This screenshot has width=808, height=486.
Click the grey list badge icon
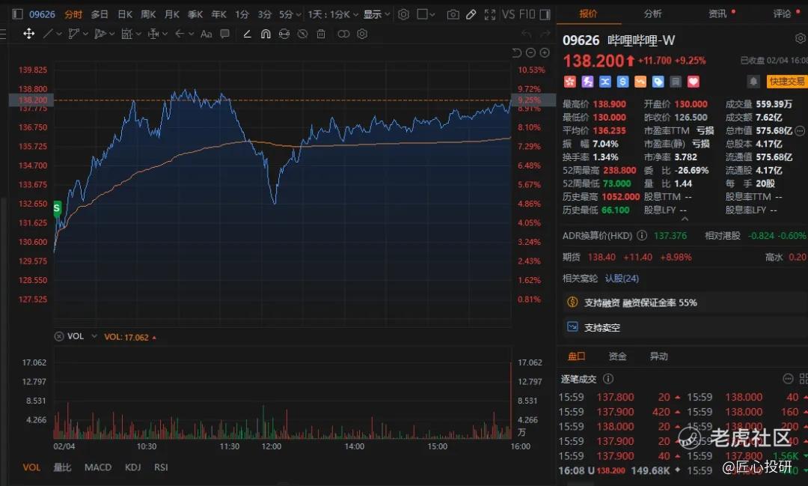(676, 82)
